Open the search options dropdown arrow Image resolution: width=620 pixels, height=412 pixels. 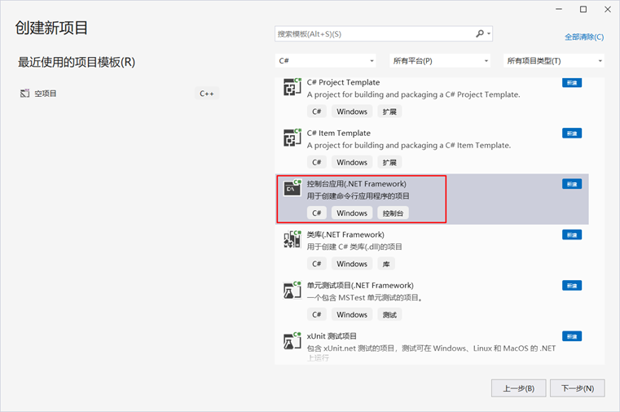tap(489, 34)
